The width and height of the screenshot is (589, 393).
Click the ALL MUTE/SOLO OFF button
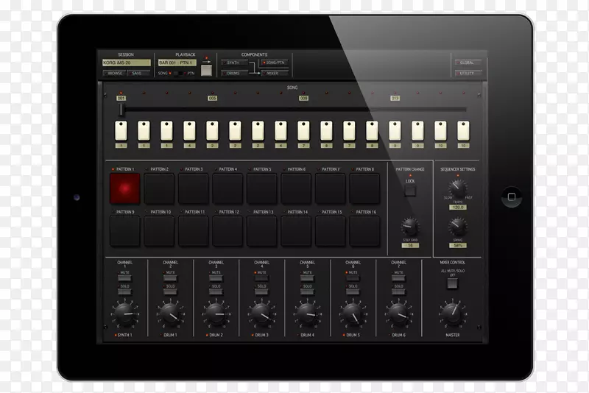[x=453, y=283]
